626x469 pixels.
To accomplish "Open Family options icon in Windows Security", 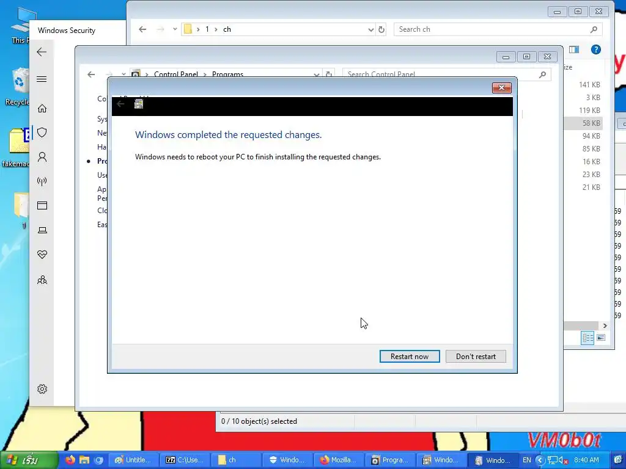I will pyautogui.click(x=42, y=280).
